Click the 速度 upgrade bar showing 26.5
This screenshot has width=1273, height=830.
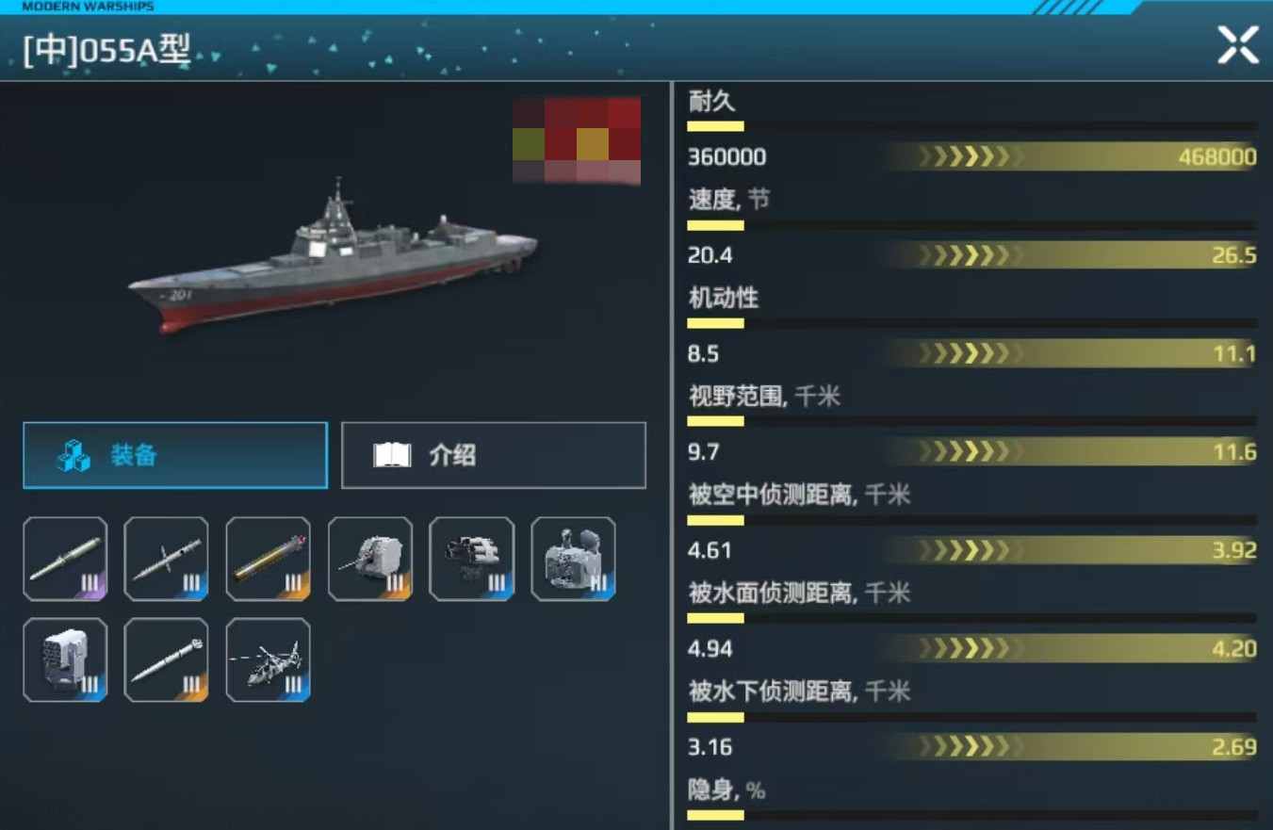tap(1070, 255)
